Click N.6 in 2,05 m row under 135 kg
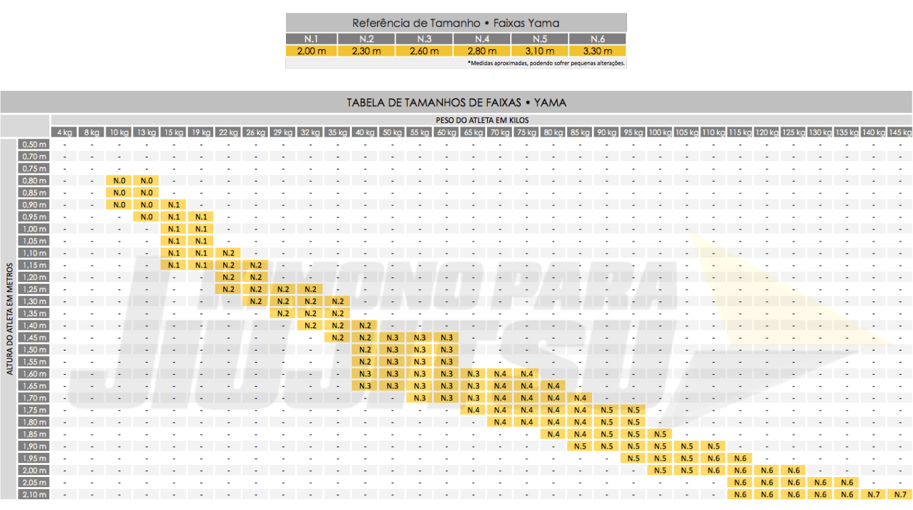The image size is (913, 510). point(847,483)
